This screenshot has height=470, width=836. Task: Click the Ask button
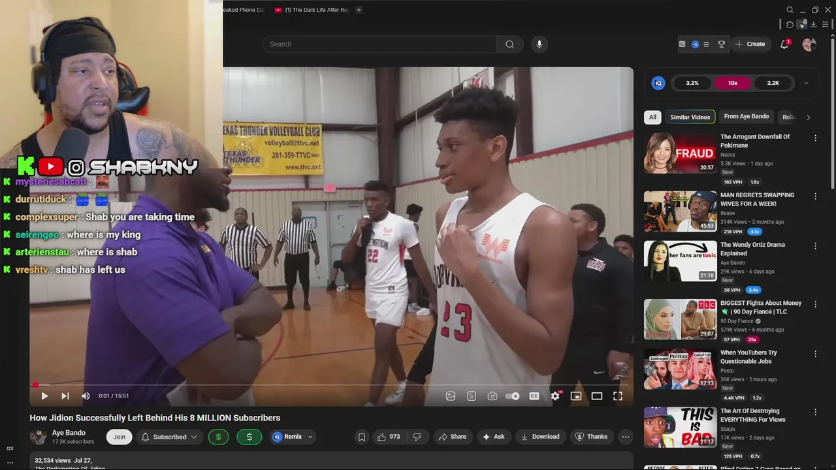(x=493, y=437)
